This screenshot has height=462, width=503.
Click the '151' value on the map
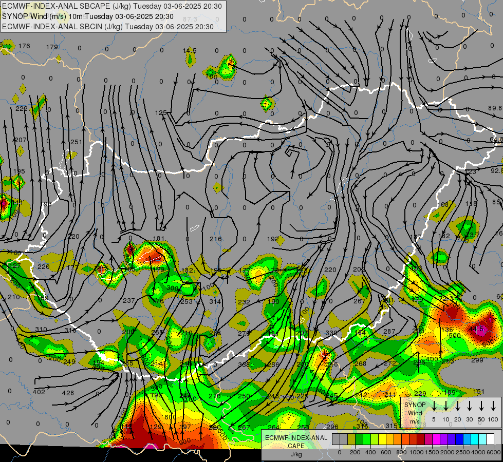(x=478, y=392)
